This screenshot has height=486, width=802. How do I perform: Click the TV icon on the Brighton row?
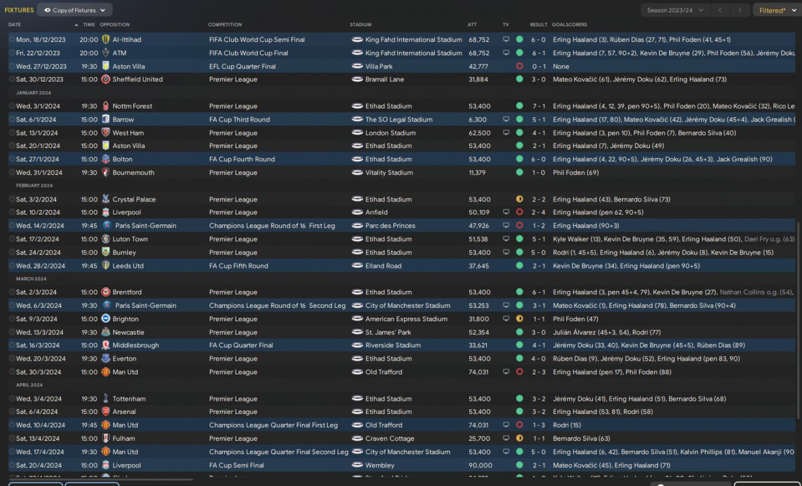click(x=506, y=319)
